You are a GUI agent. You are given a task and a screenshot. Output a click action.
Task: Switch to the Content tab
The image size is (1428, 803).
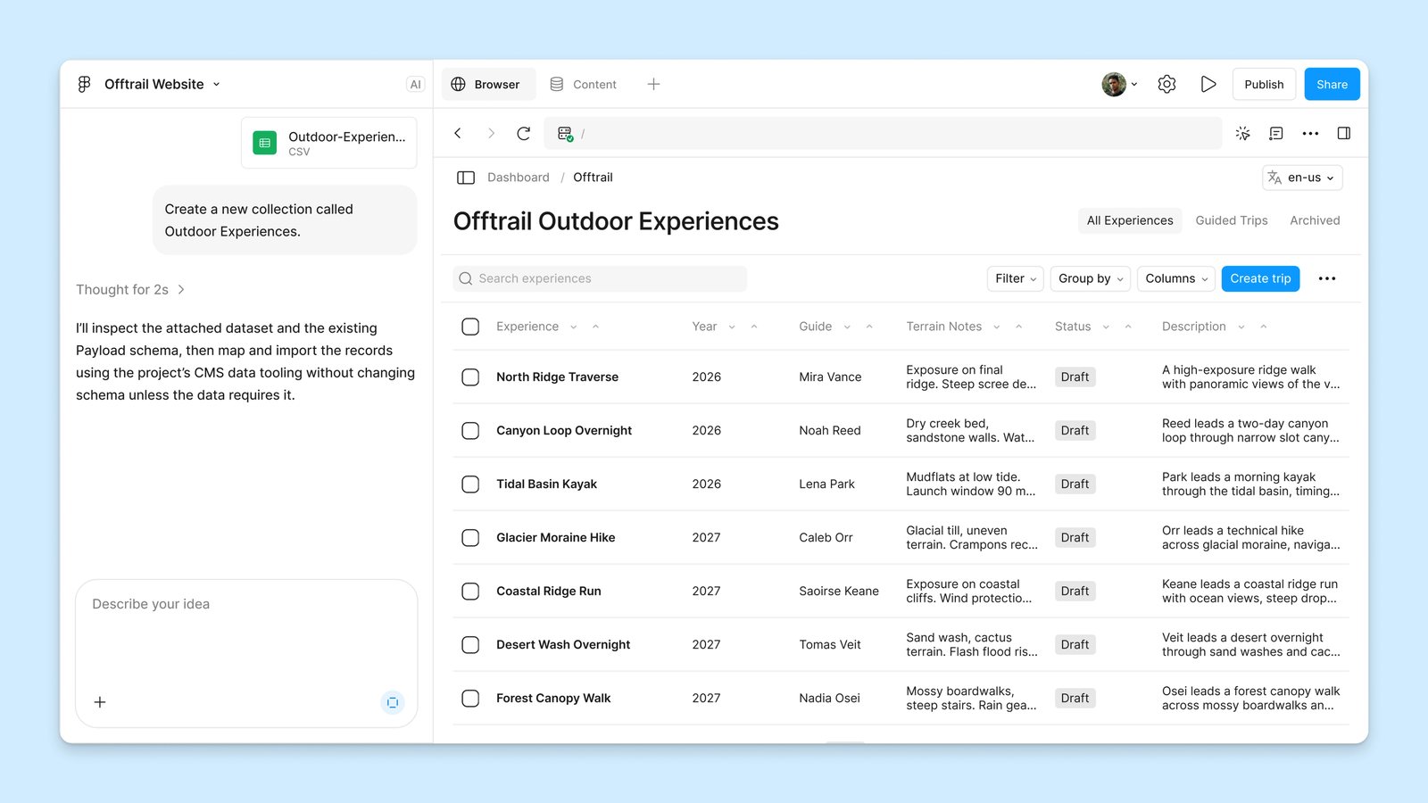[x=583, y=84]
